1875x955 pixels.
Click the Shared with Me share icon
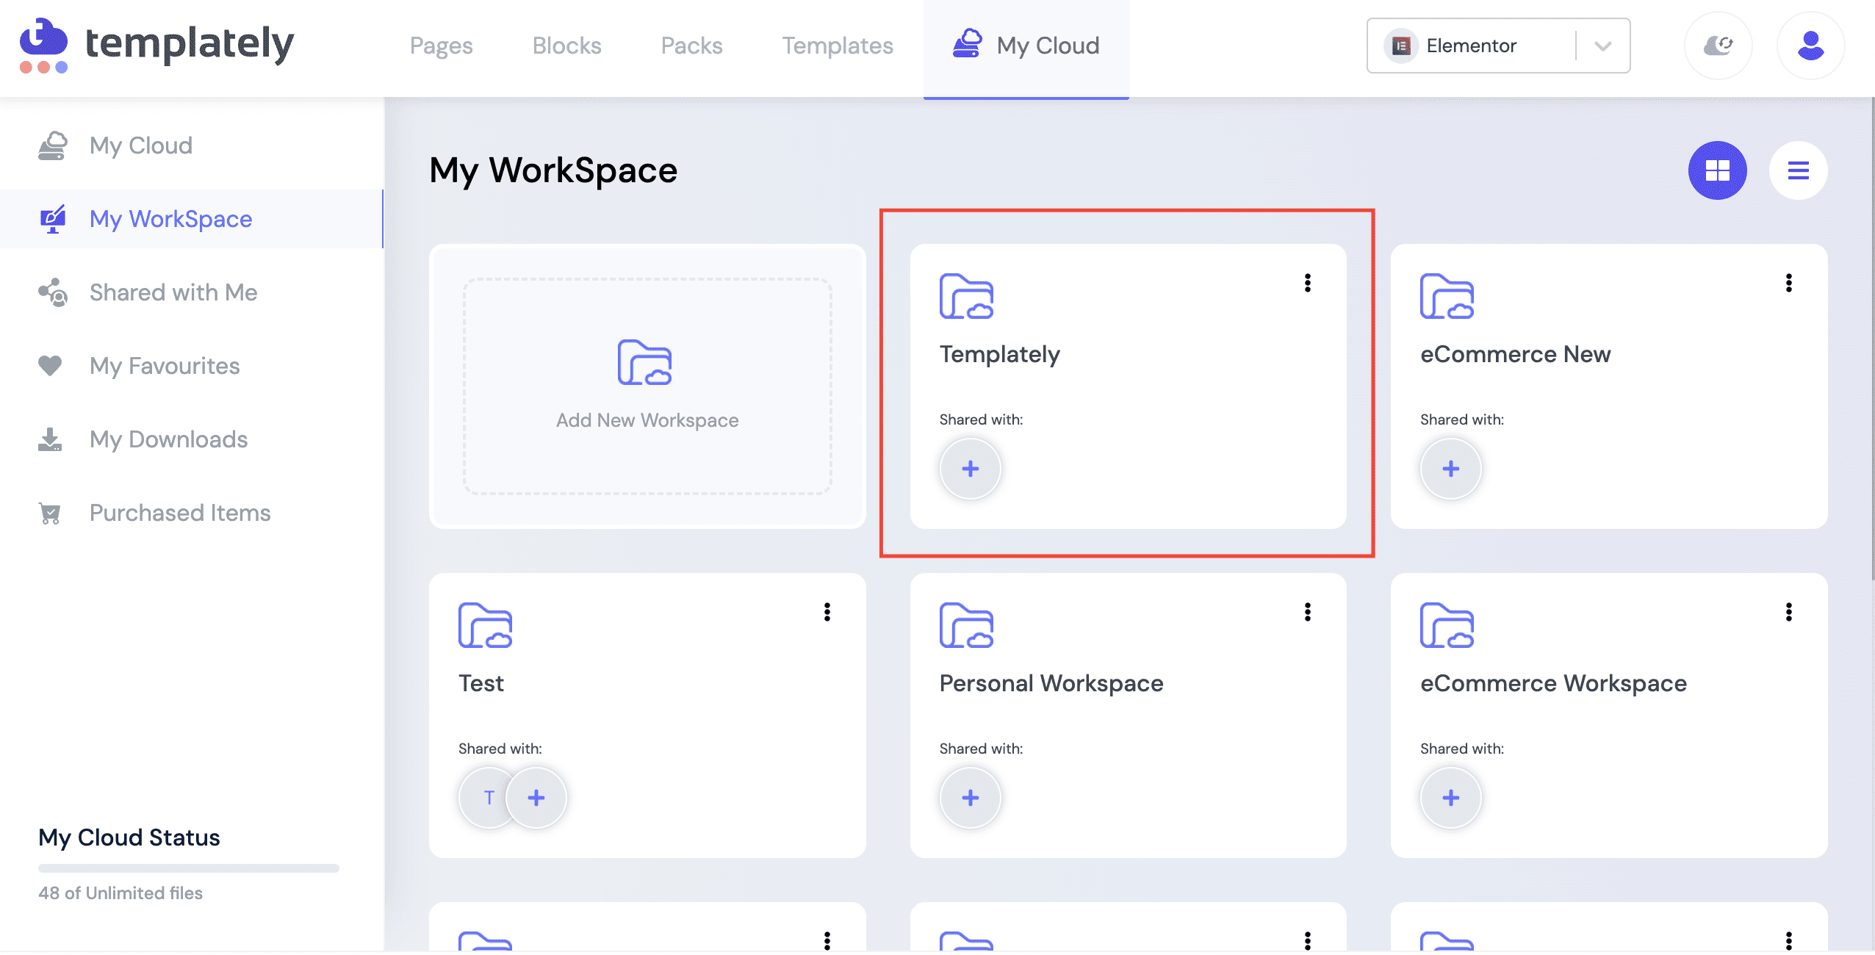click(x=52, y=292)
